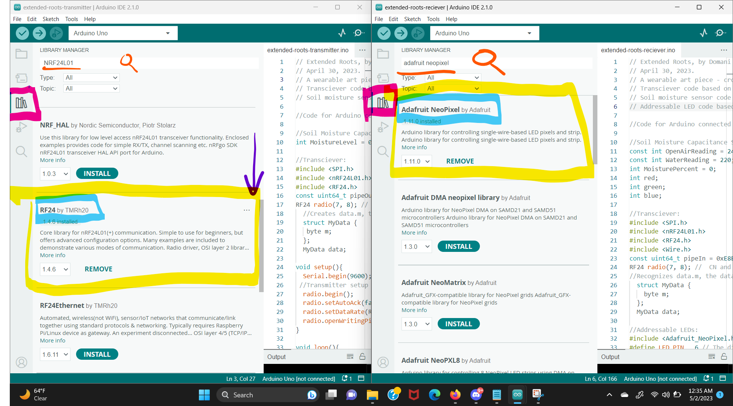This screenshot has height=406, width=733.
Task: Expand Type filter in reciever Library Manager
Action: [453, 77]
